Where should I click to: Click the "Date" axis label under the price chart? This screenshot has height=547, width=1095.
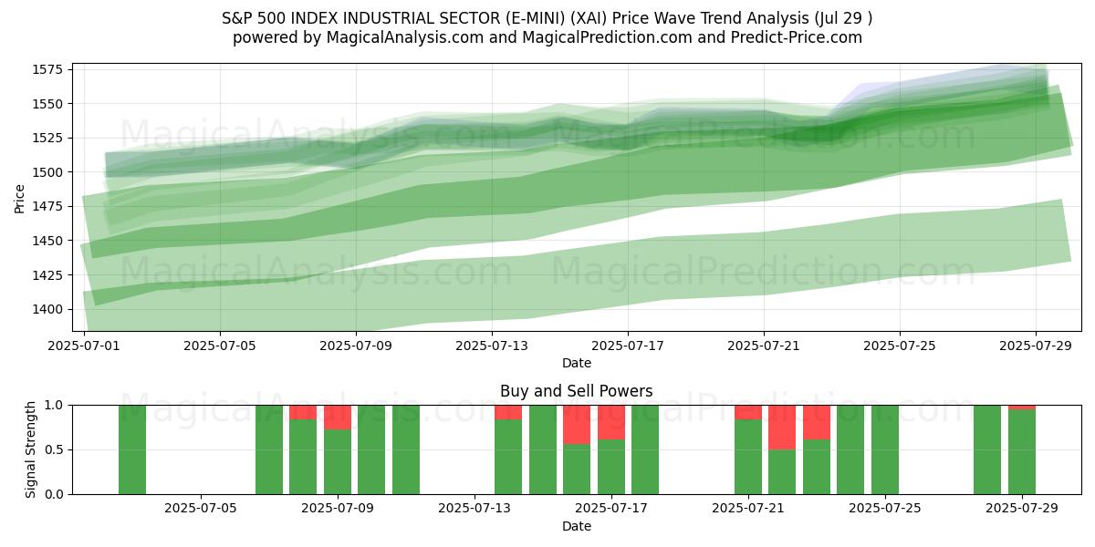point(577,363)
